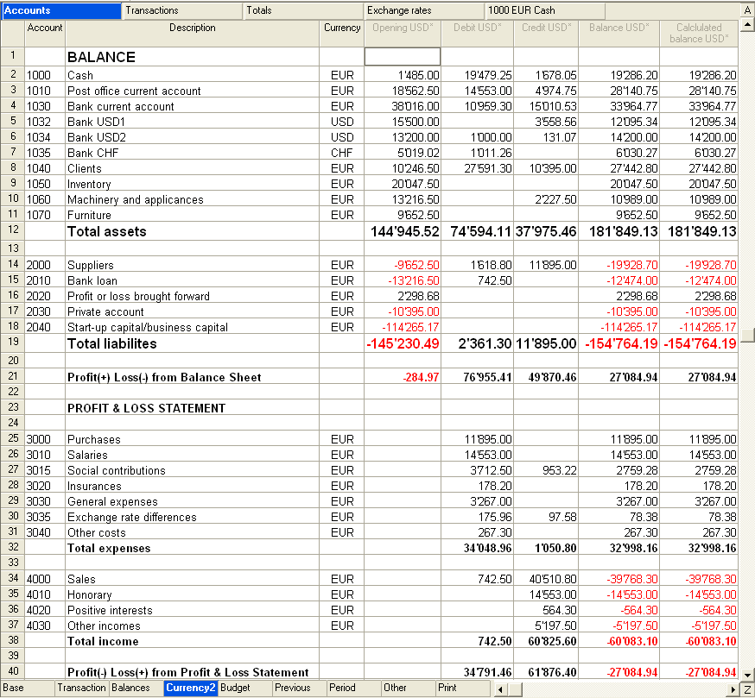Click the 'Inventory' row description
Viewport: 755px width, 698px height.
[192, 184]
